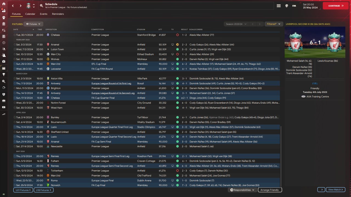
Task: Select the circle on the Luton Town row
Action: tap(15, 50)
